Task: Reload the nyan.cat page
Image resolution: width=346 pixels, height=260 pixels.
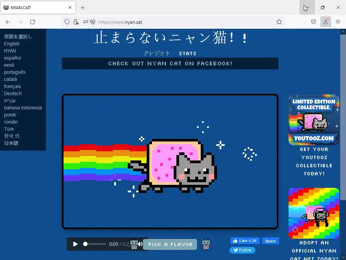Action: (x=32, y=22)
